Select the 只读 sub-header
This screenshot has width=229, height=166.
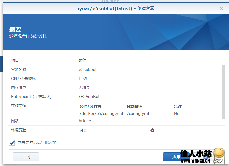pos(178,106)
